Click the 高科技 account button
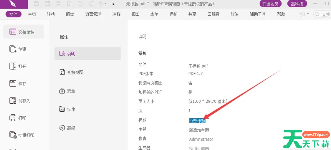Screen dimensions: 331x150 tap(297, 4)
